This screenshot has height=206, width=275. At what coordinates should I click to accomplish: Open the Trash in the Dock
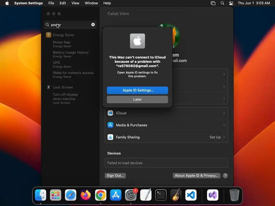[234, 195]
